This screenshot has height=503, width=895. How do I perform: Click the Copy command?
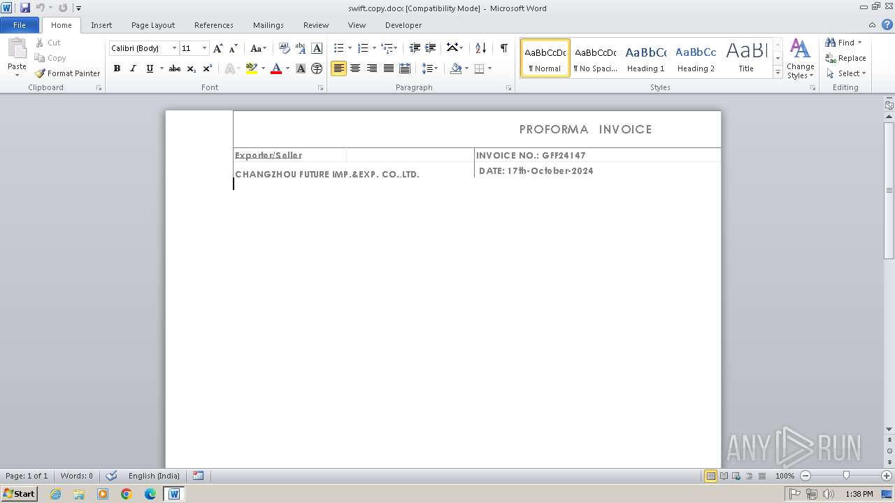(50, 58)
